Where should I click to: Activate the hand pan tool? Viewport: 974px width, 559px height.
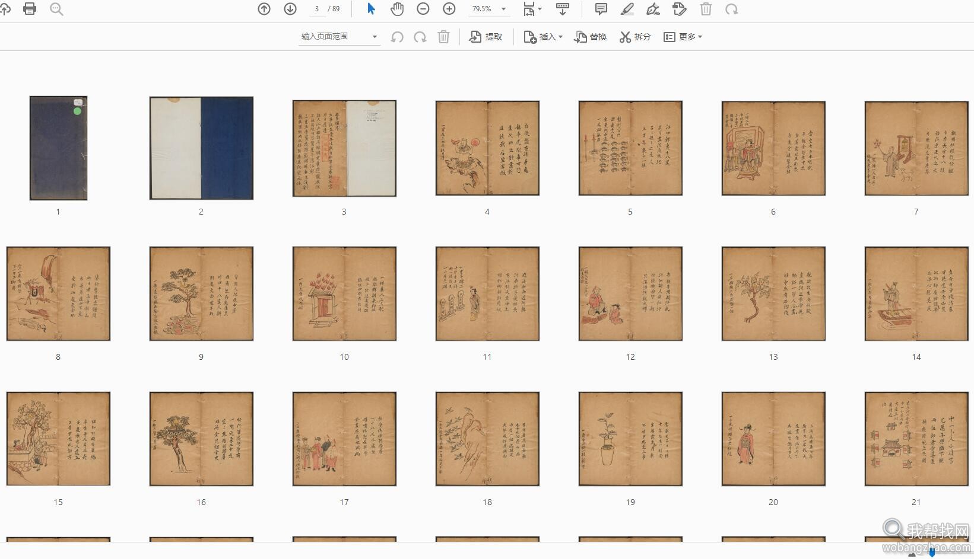pyautogui.click(x=397, y=9)
